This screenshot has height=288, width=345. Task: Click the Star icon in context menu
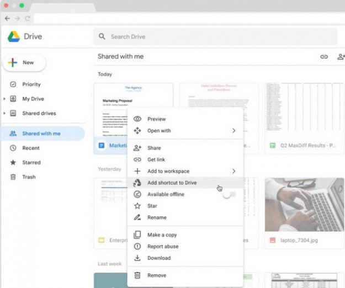tap(137, 206)
